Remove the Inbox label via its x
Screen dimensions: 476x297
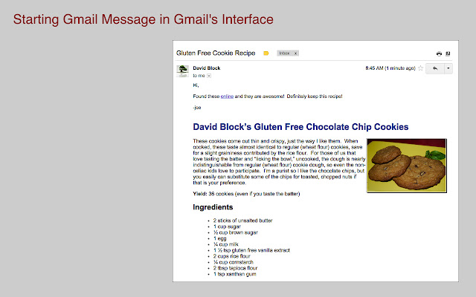tap(295, 53)
